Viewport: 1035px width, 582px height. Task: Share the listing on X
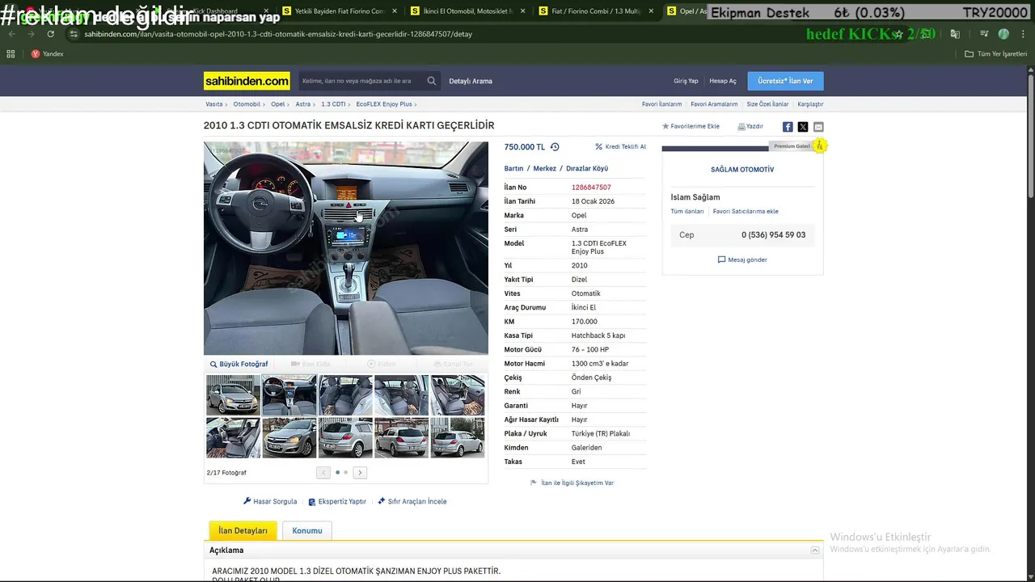pyautogui.click(x=803, y=127)
